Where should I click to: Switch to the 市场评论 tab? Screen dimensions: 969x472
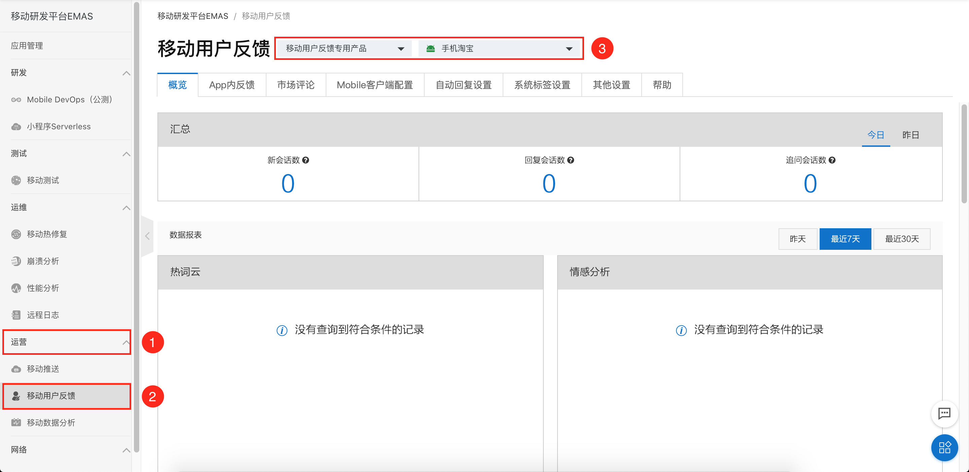click(x=296, y=85)
